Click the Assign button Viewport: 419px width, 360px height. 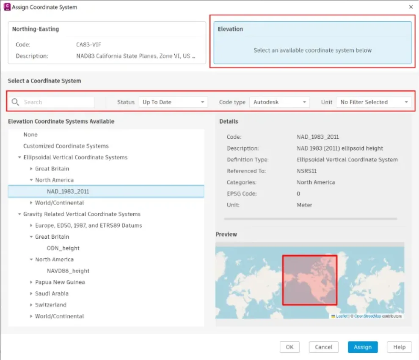(363, 347)
